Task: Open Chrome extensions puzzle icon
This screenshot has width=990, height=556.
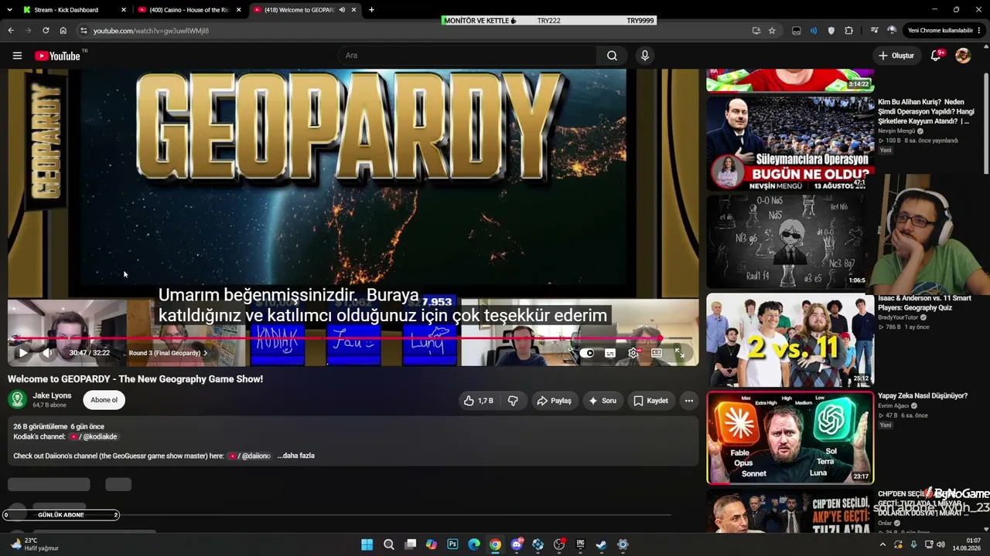Action: coord(849,31)
